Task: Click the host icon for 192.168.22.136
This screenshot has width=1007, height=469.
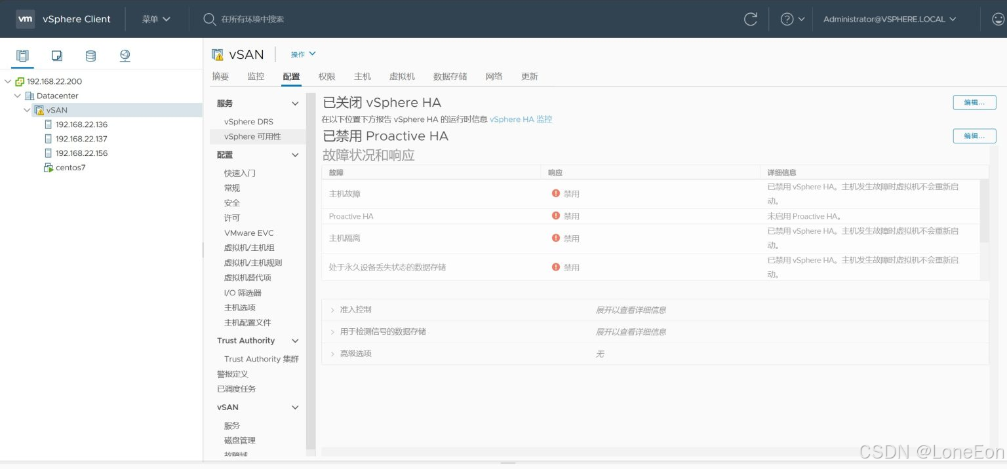Action: (x=48, y=124)
